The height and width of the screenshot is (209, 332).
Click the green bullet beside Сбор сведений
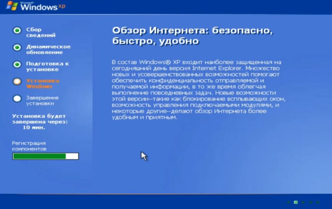pyautogui.click(x=17, y=30)
